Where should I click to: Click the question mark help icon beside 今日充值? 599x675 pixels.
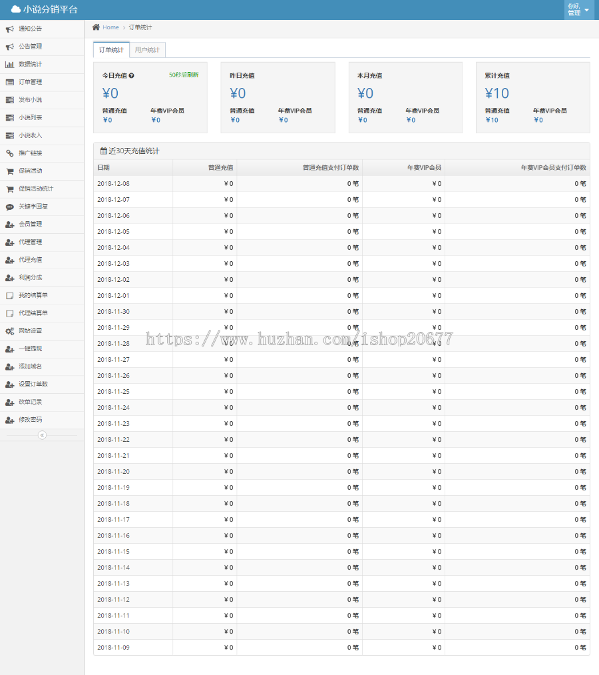pos(132,75)
